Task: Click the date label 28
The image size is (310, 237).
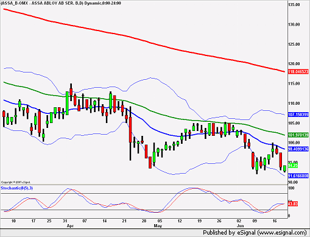Action: point(144,221)
